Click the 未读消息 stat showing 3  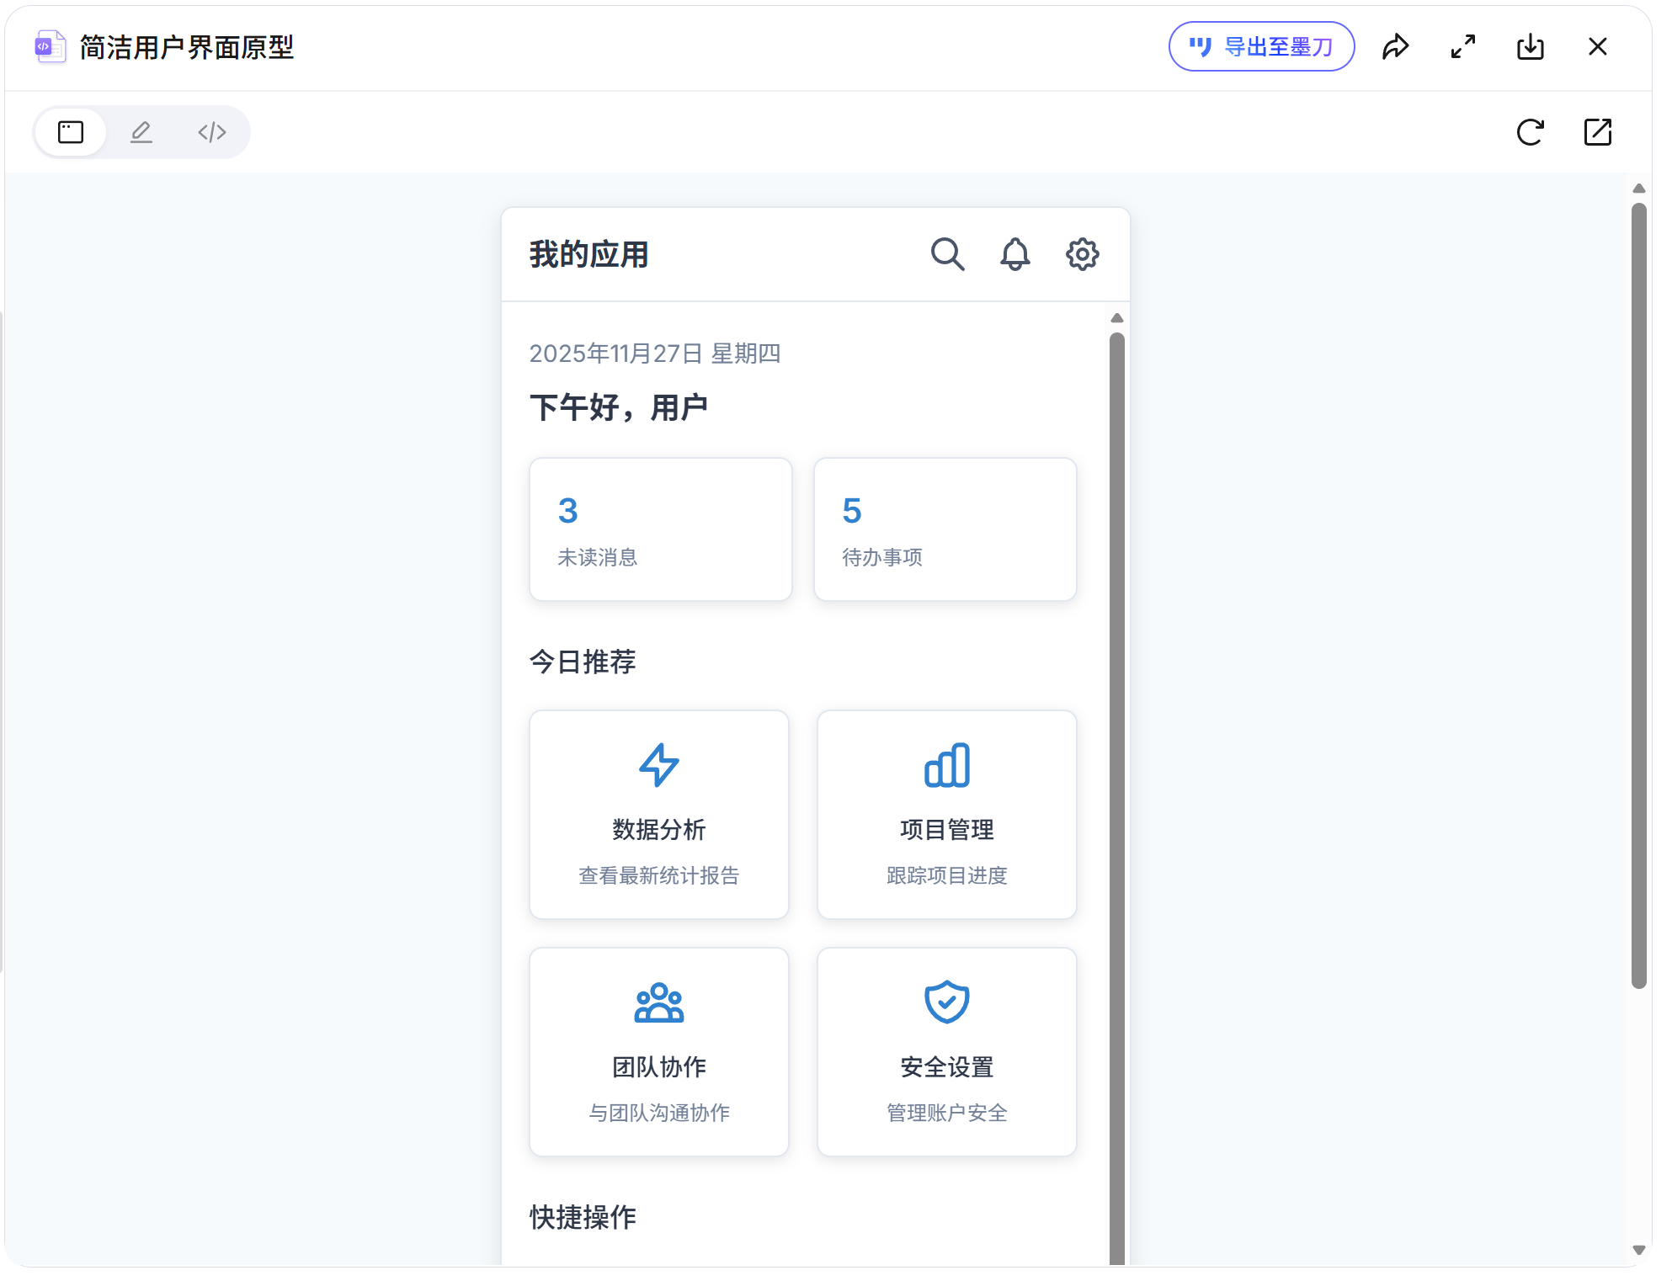(660, 529)
